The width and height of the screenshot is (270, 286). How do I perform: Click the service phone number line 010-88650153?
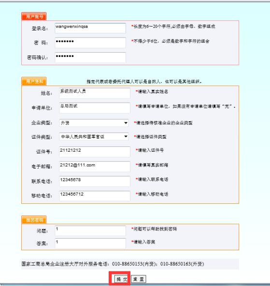coord(113,264)
